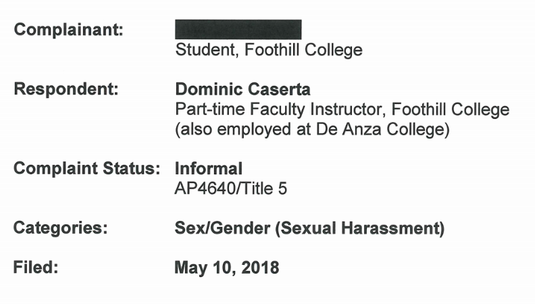535x304 pixels.
Task: Select the Respondent: label
Action: pos(66,89)
